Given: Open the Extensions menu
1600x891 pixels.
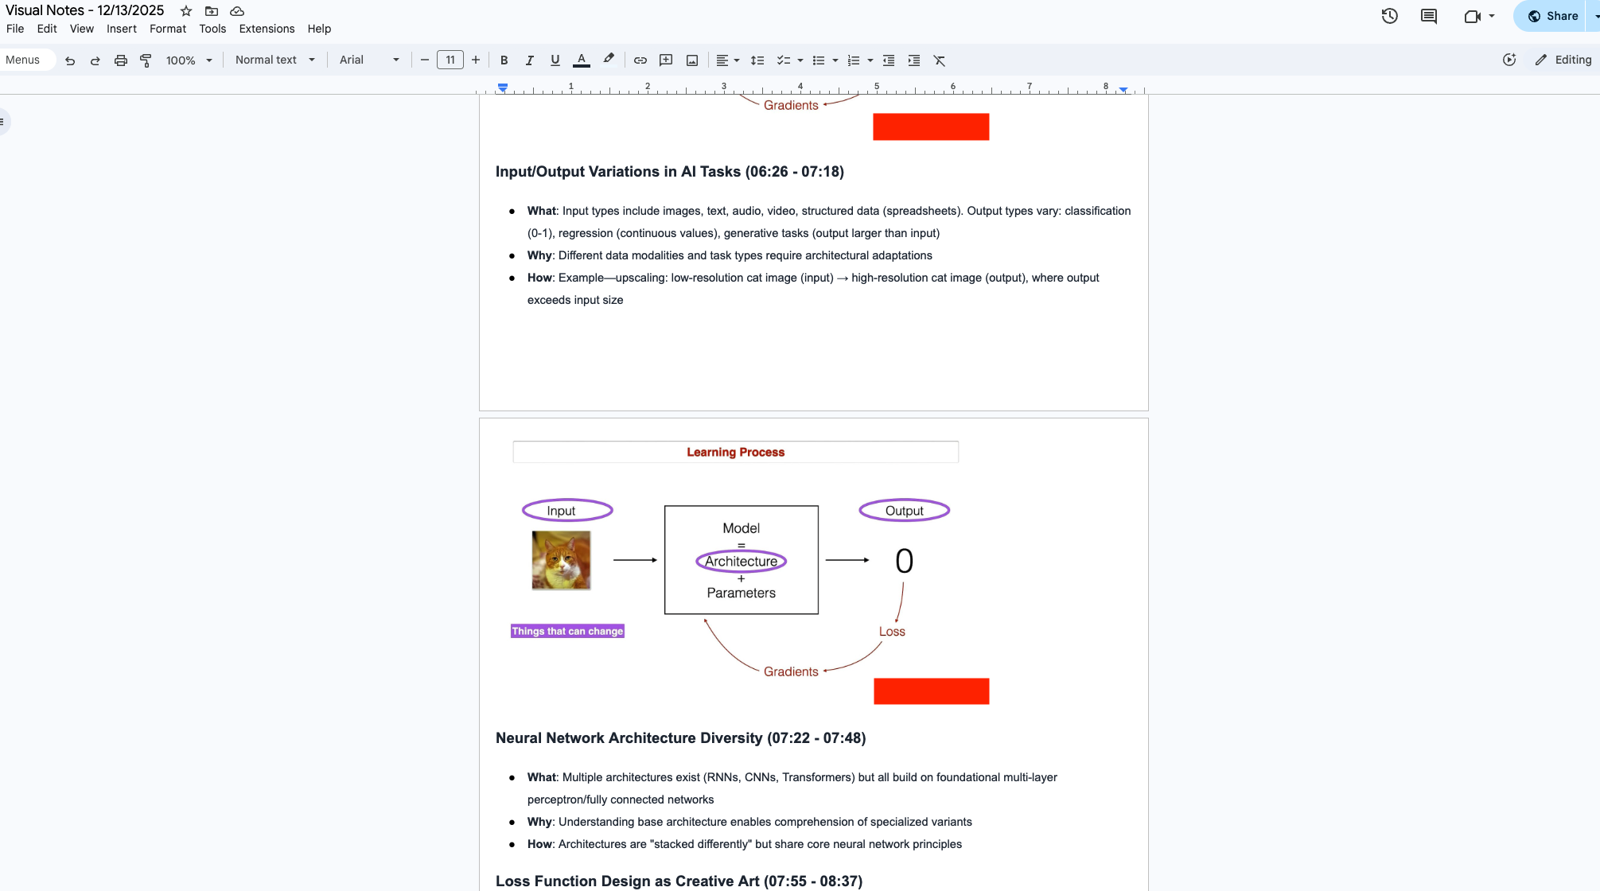Looking at the screenshot, I should tap(267, 29).
